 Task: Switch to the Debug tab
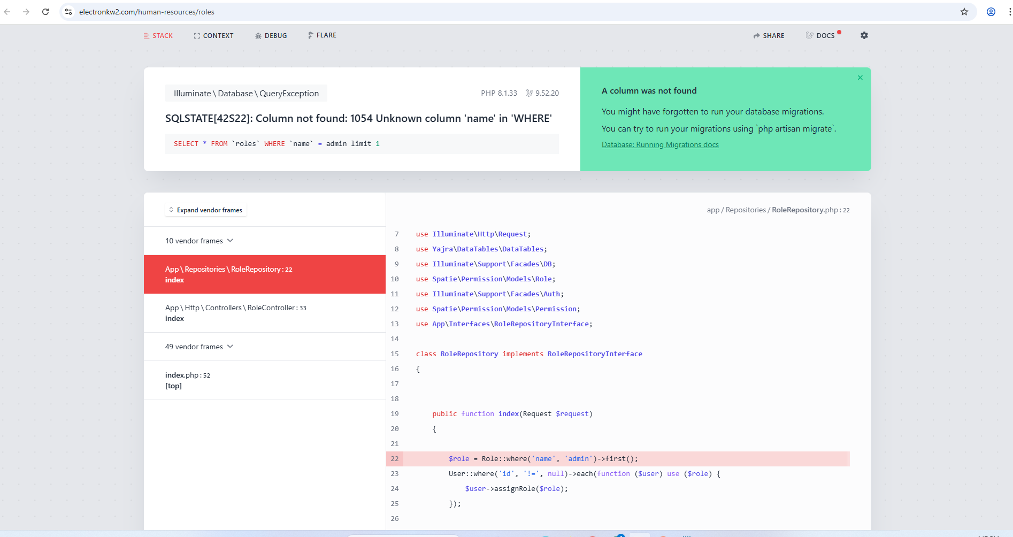[271, 36]
